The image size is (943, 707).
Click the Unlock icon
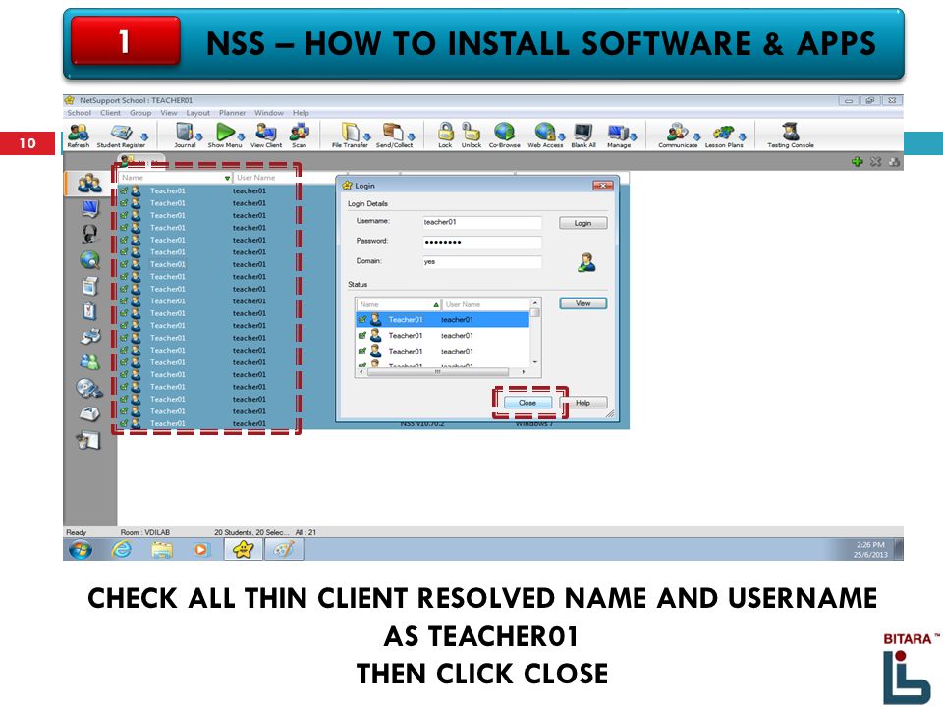[x=471, y=136]
